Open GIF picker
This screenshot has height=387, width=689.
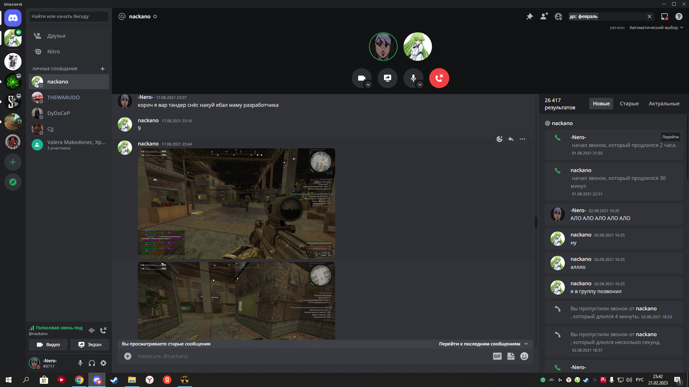coord(497,356)
